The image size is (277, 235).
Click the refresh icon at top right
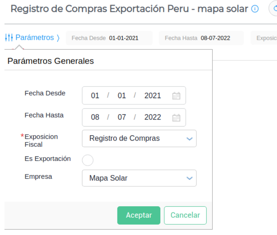point(274,9)
